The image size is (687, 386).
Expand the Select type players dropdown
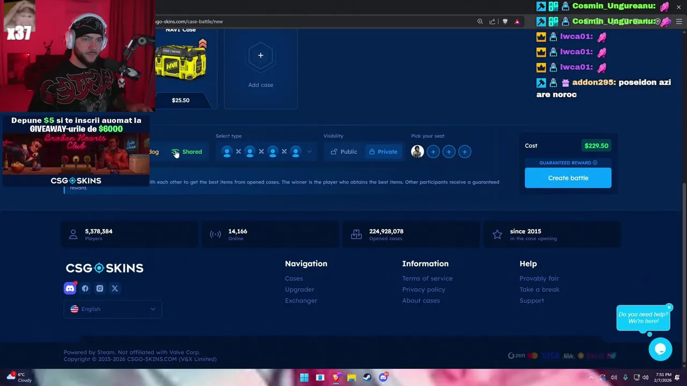pyautogui.click(x=309, y=152)
